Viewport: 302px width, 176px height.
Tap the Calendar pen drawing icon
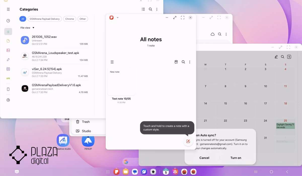276,57
